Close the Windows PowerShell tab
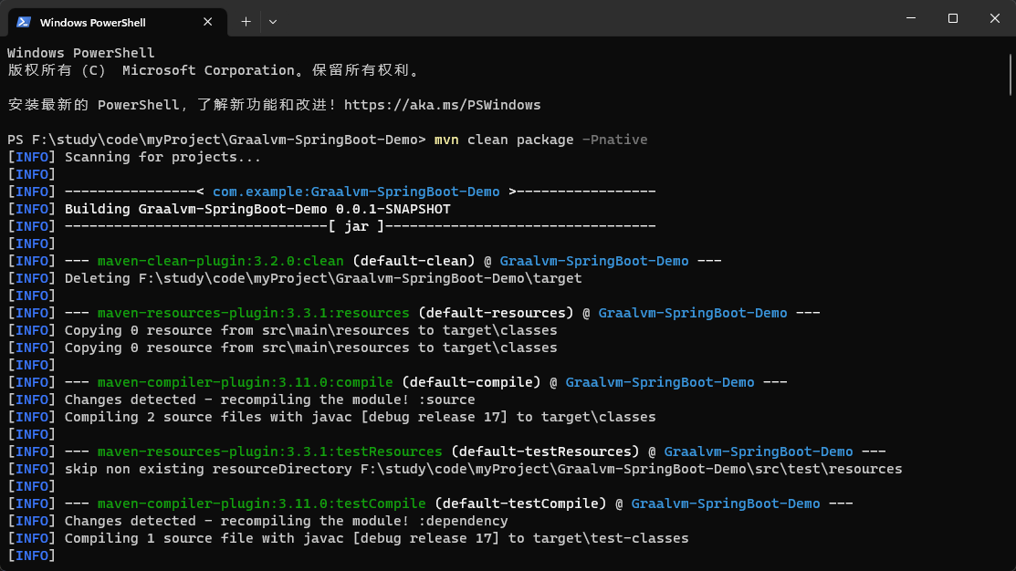 207,22
